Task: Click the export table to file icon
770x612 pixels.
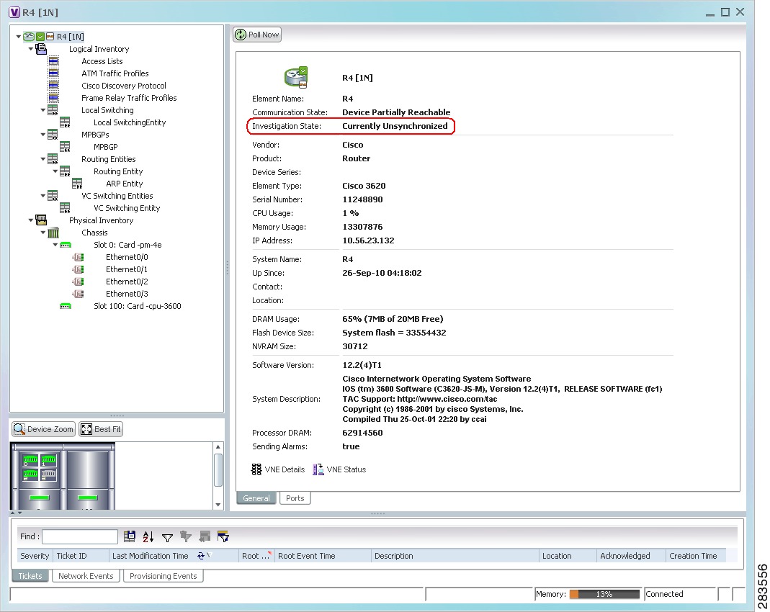Action: tap(130, 536)
